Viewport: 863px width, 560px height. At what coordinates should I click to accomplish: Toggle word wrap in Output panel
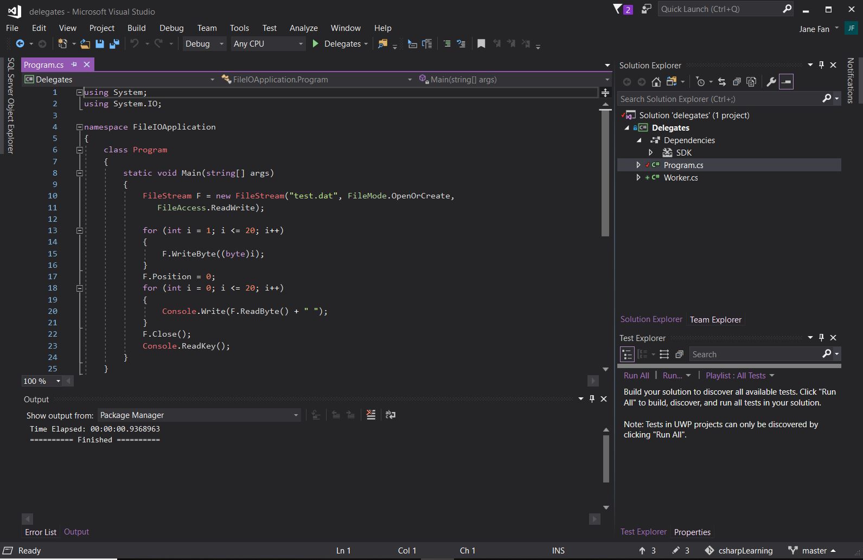[390, 415]
